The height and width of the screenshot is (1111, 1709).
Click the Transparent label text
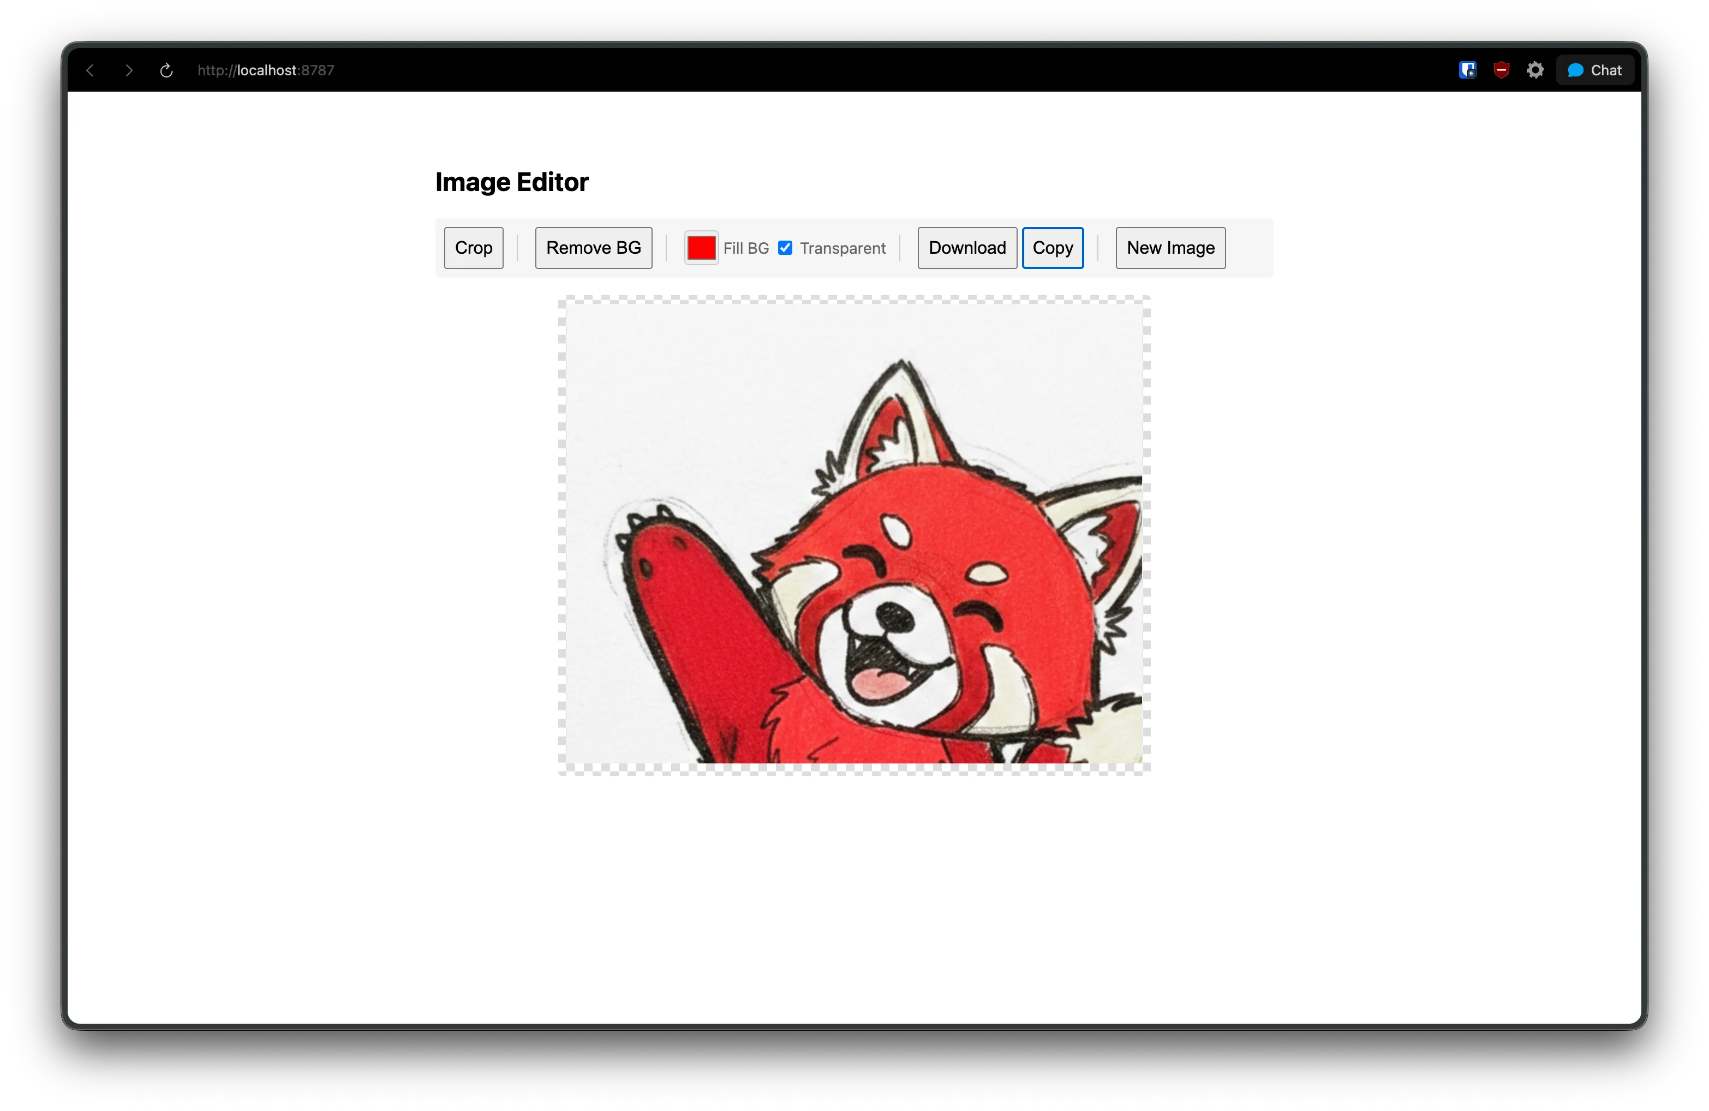[x=842, y=248]
